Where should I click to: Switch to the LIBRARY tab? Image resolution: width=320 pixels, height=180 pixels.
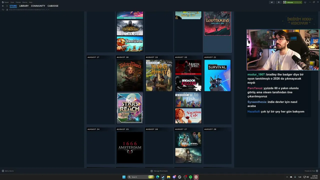tap(24, 6)
